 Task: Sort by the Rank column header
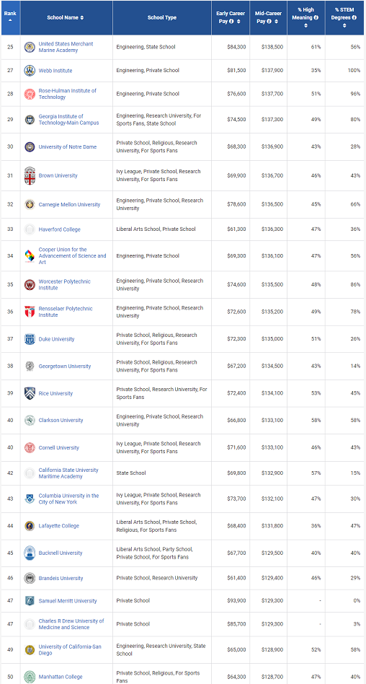coord(11,17)
